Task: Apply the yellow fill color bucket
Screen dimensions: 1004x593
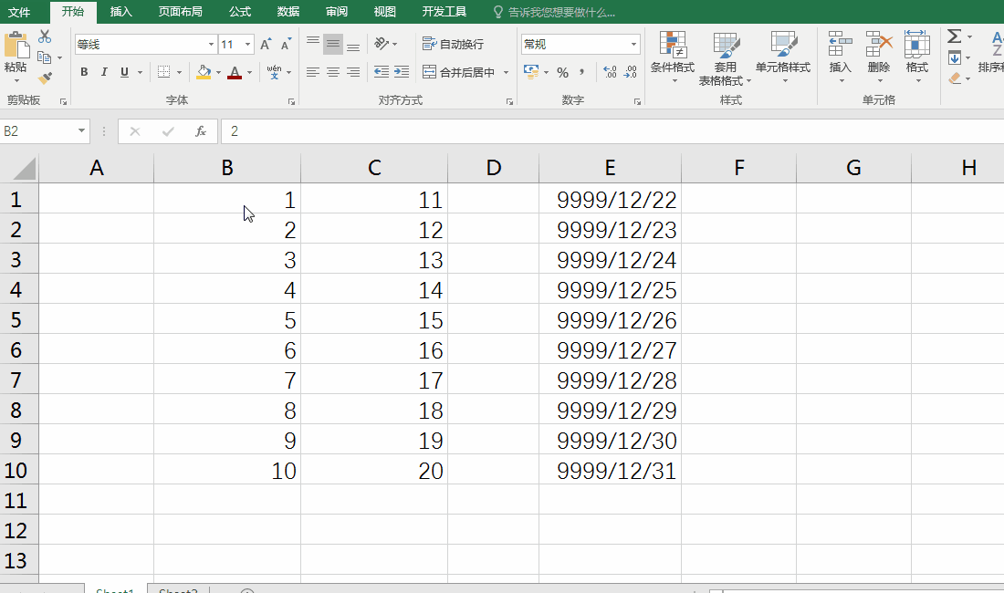Action: 204,72
